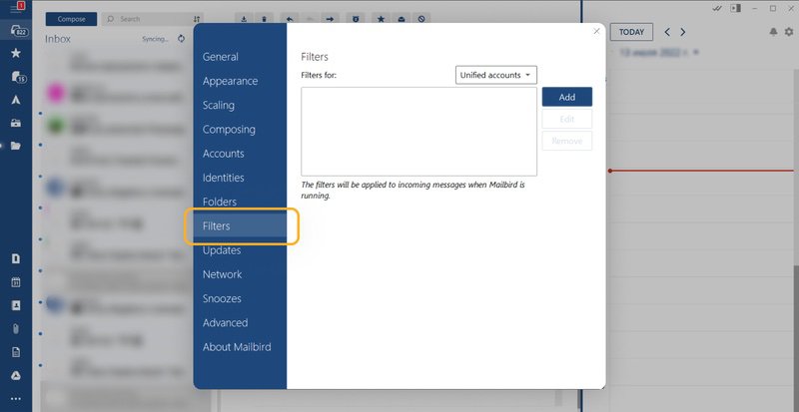
Task: Click inside the empty filters list box
Action: tap(418, 132)
